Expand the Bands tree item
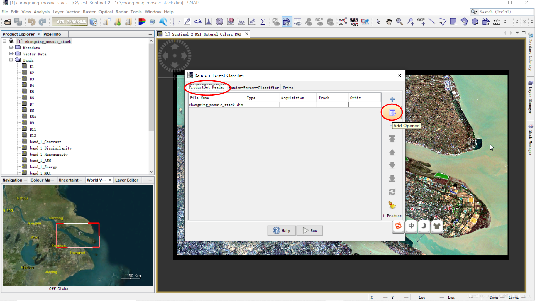 tap(11, 60)
